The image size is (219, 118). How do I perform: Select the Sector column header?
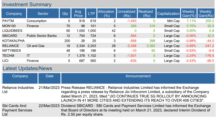coord(43,13)
